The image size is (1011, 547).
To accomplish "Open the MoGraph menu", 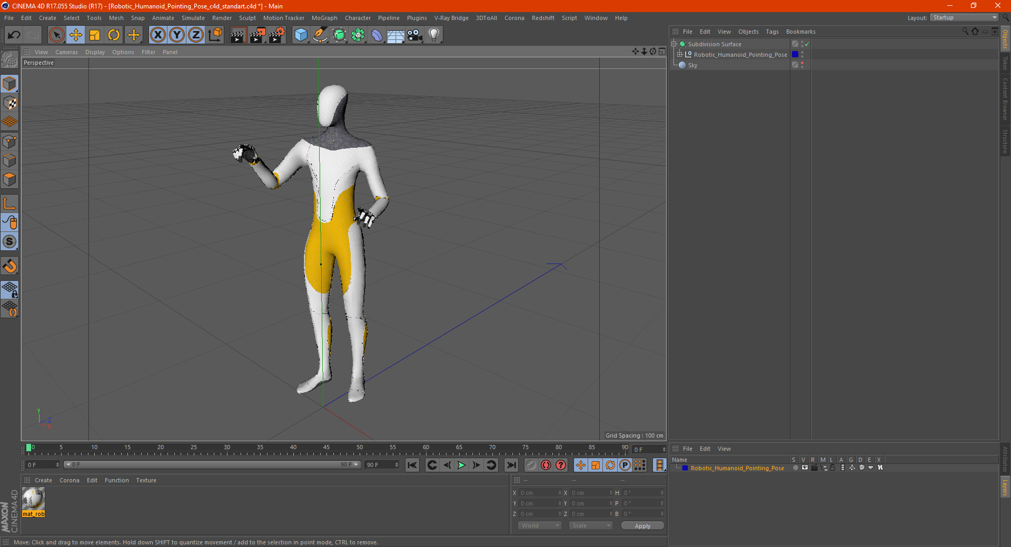I will (324, 18).
